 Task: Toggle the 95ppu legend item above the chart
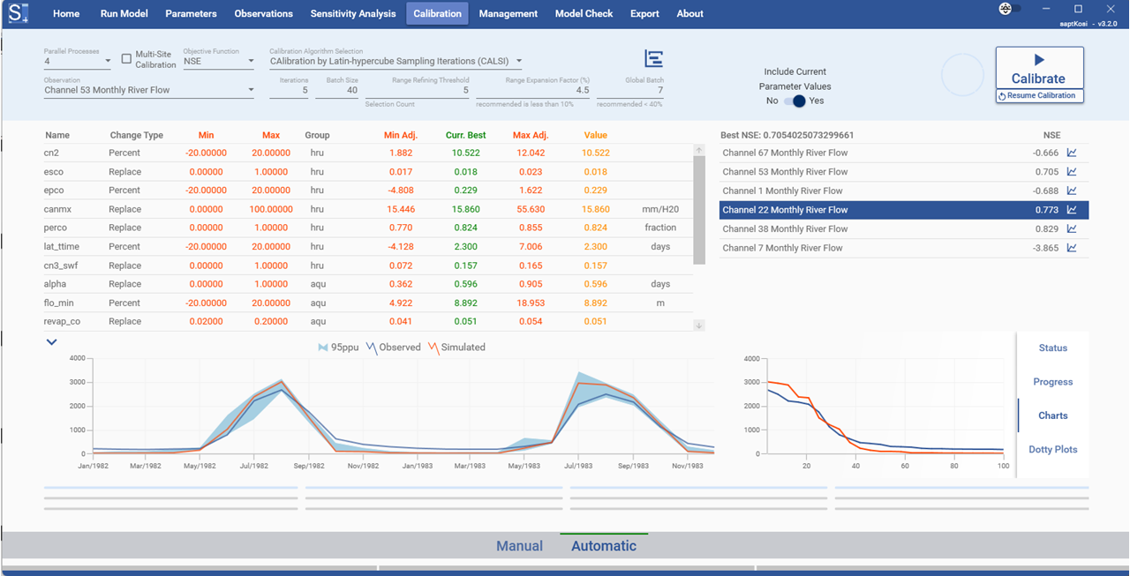point(343,347)
